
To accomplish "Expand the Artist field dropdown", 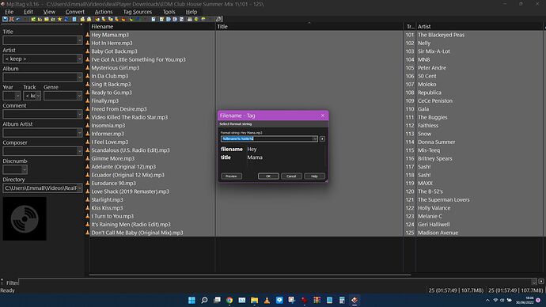I will [79, 59].
